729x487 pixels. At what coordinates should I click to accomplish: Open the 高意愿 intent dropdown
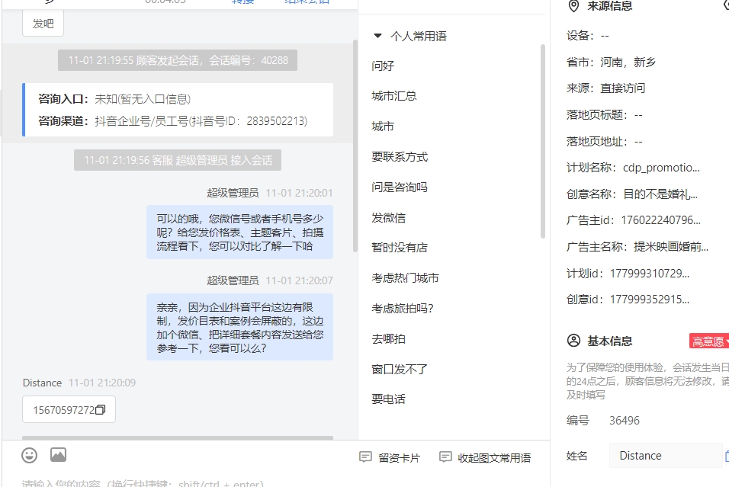[x=709, y=341]
